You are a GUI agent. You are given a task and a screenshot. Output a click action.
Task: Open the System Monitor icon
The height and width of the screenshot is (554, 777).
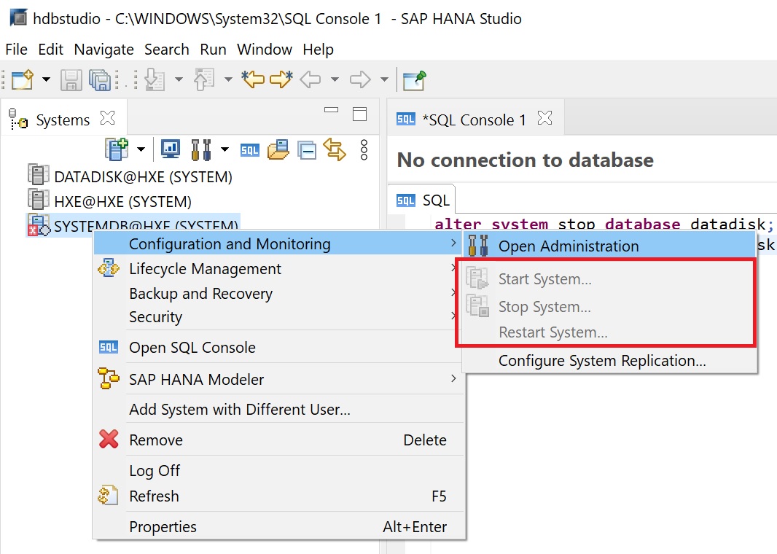tap(170, 149)
